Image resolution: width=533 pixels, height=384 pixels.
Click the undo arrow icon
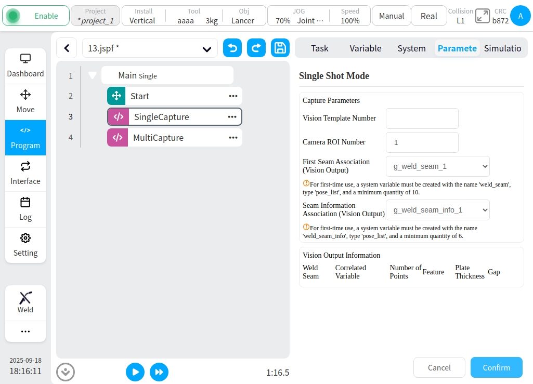click(232, 48)
